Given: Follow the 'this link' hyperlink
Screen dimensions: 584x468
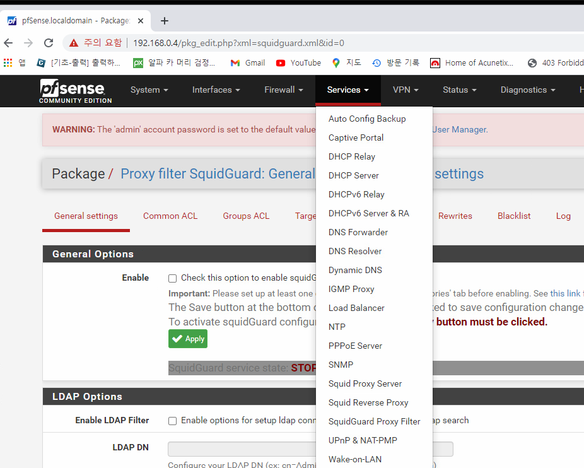Looking at the screenshot, I should point(565,294).
